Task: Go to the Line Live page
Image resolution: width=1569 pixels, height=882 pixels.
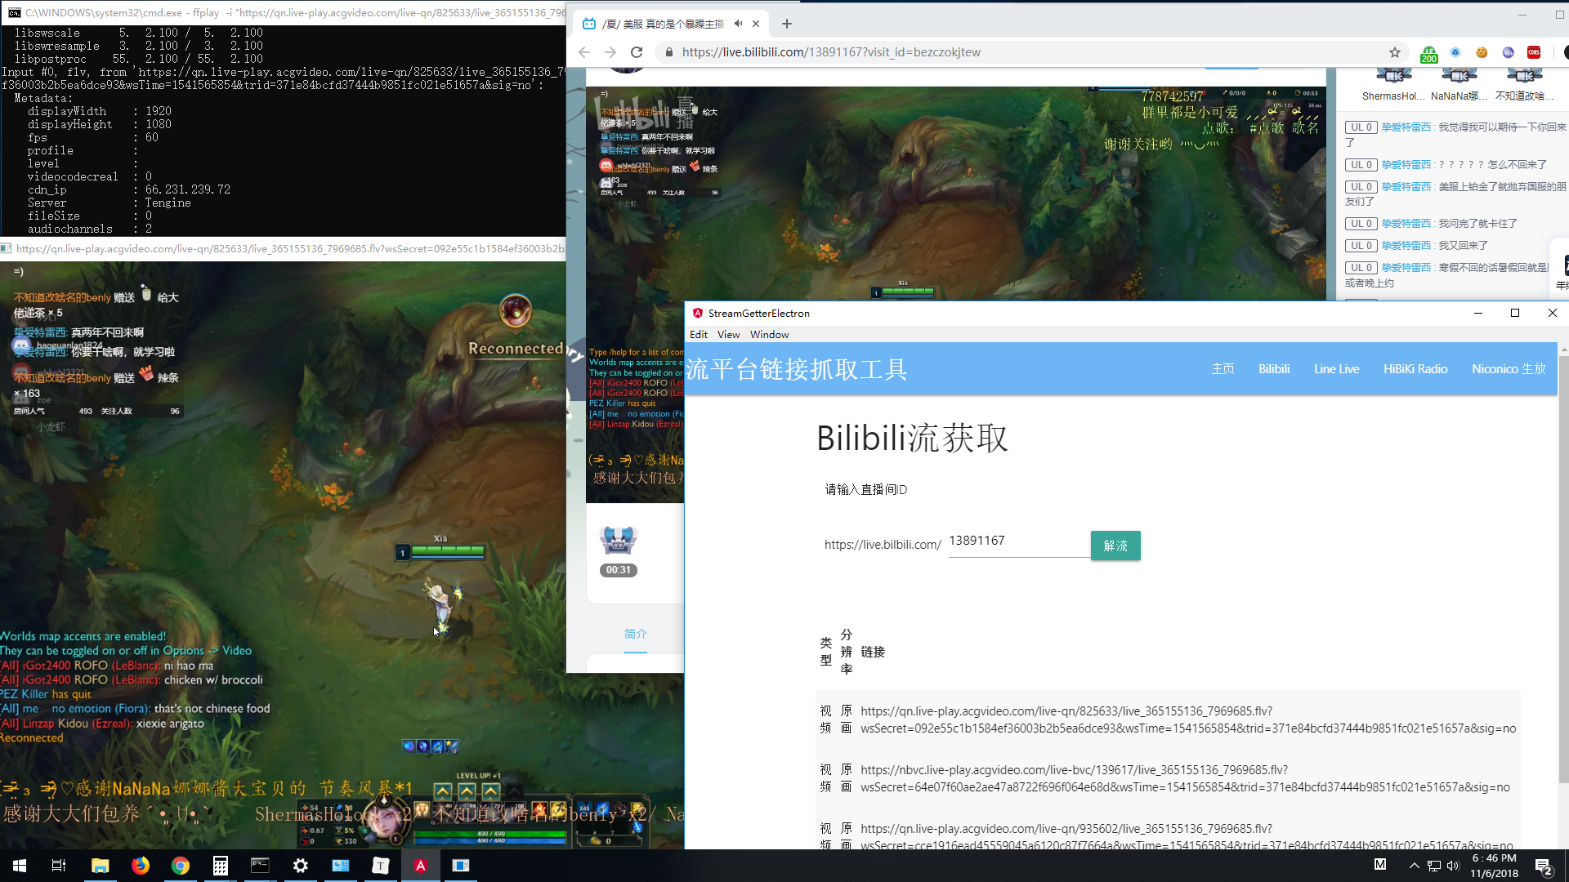Action: click(x=1336, y=369)
